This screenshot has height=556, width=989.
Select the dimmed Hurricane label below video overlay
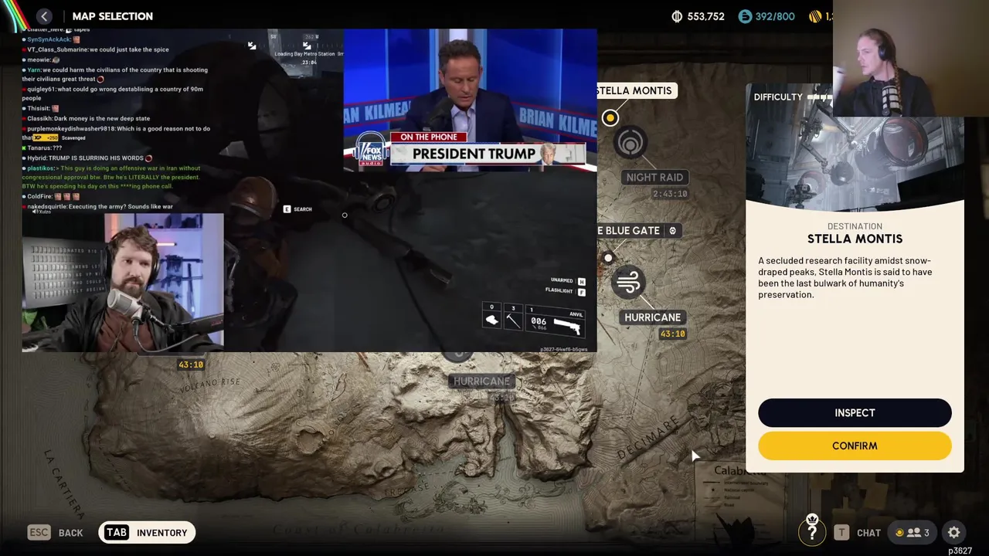pyautogui.click(x=481, y=381)
